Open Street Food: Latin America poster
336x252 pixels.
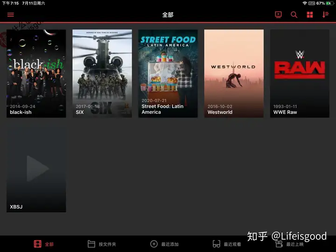point(168,74)
